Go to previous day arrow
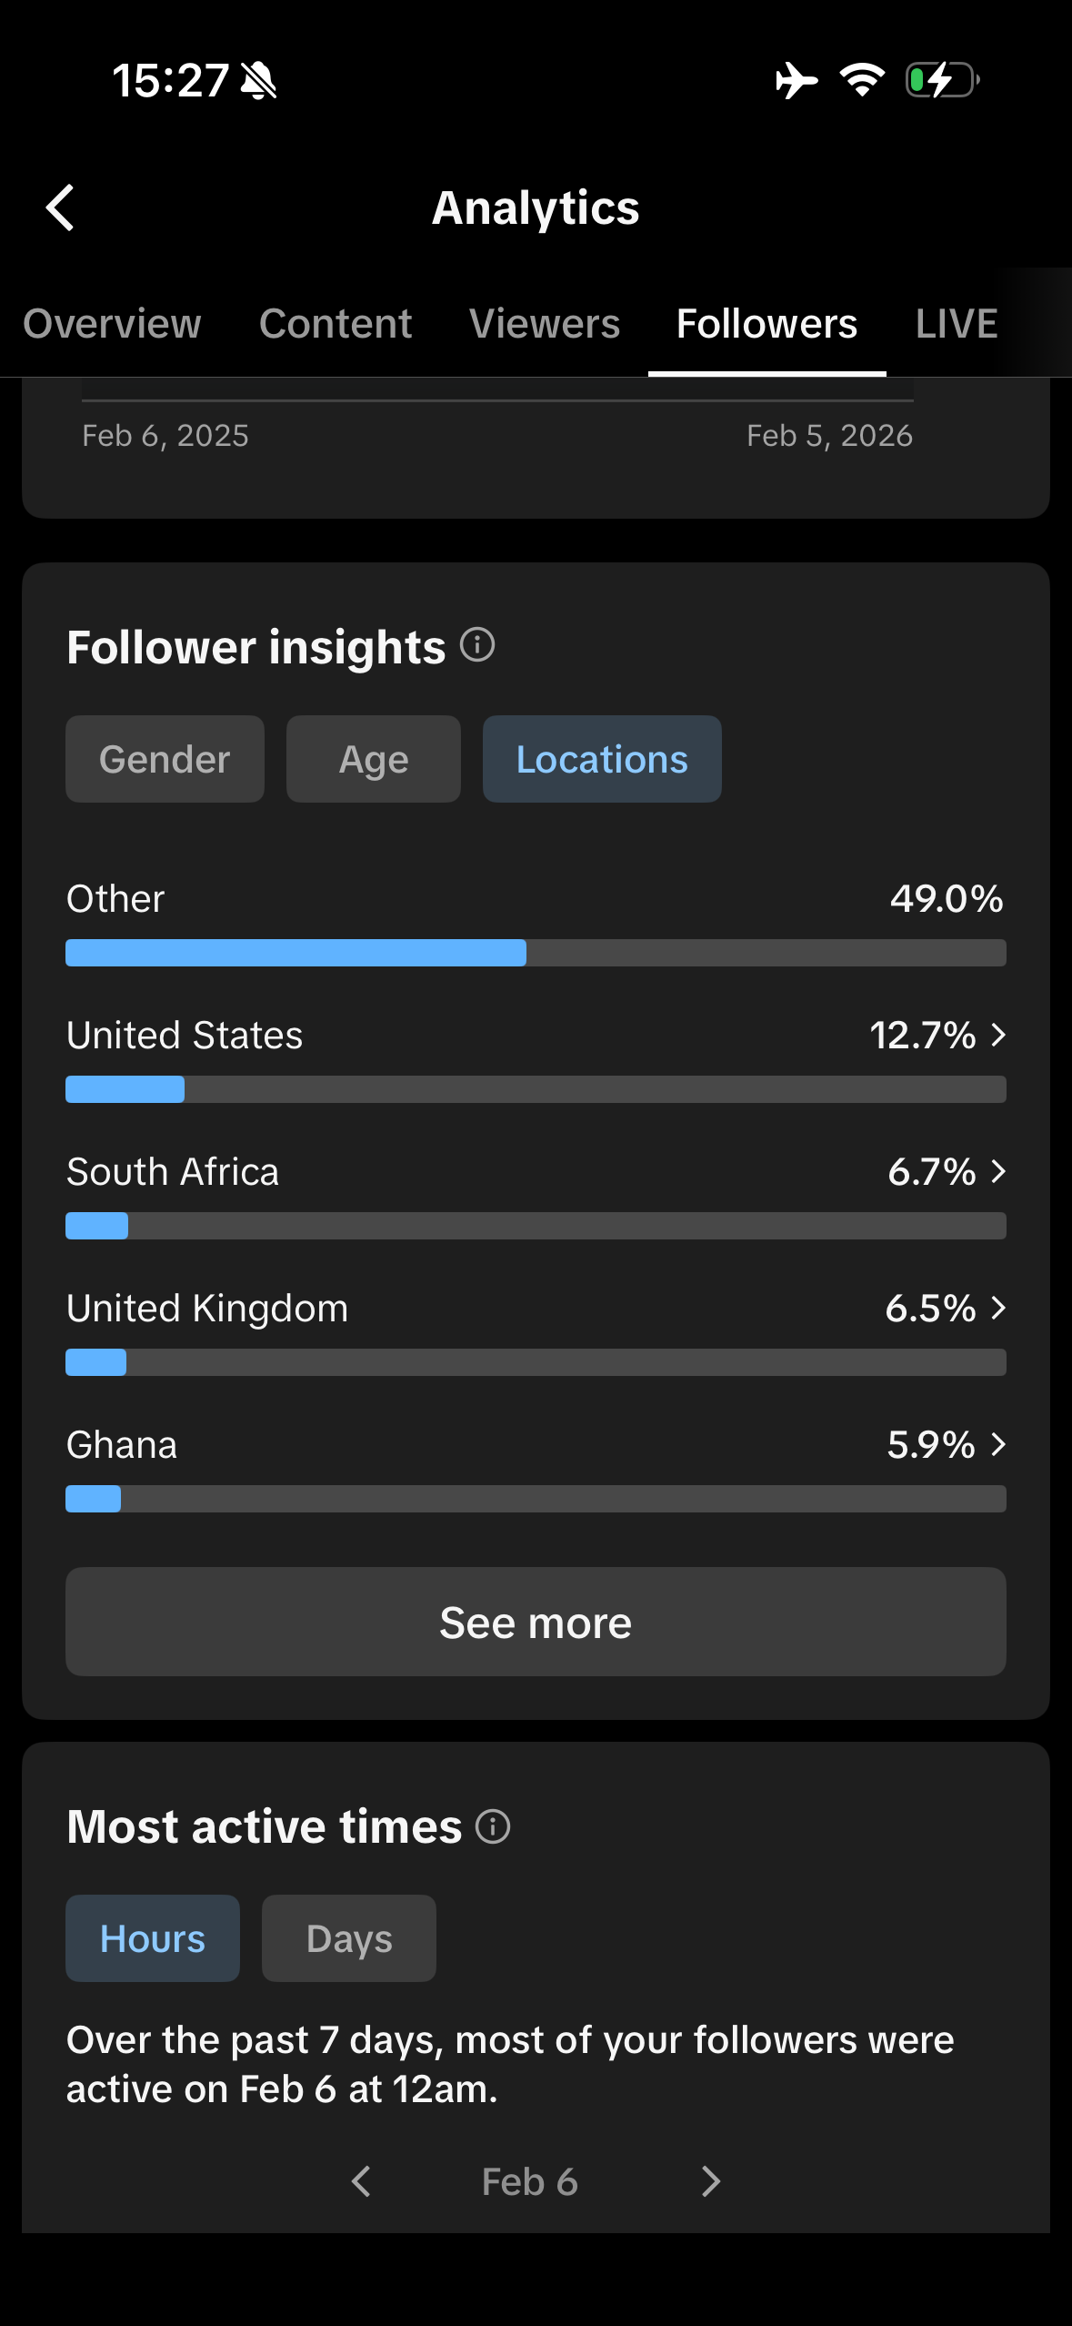This screenshot has width=1072, height=2326. [x=362, y=2181]
